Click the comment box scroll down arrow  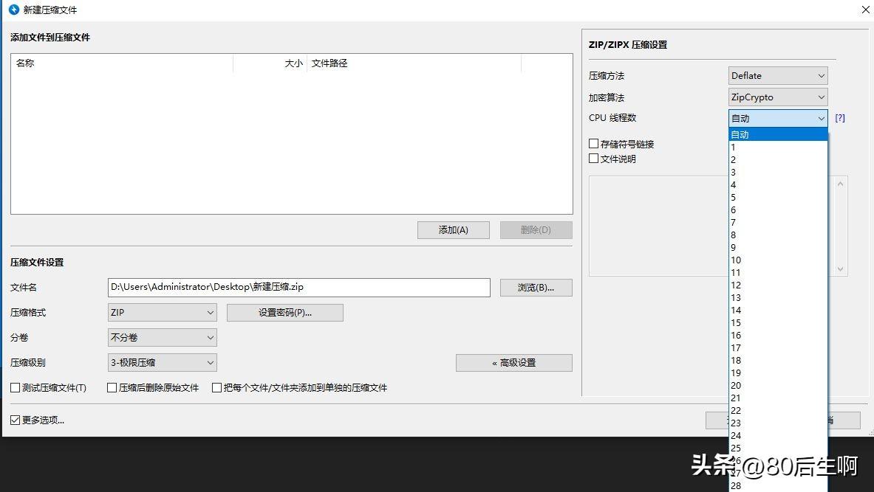point(841,268)
